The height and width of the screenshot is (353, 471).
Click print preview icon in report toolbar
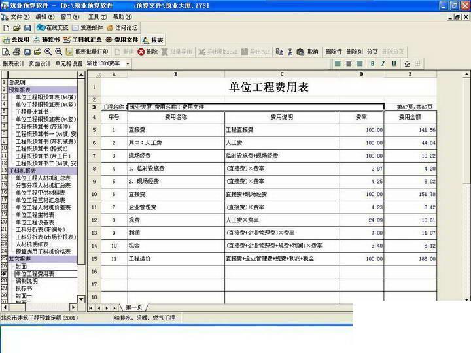point(6,52)
